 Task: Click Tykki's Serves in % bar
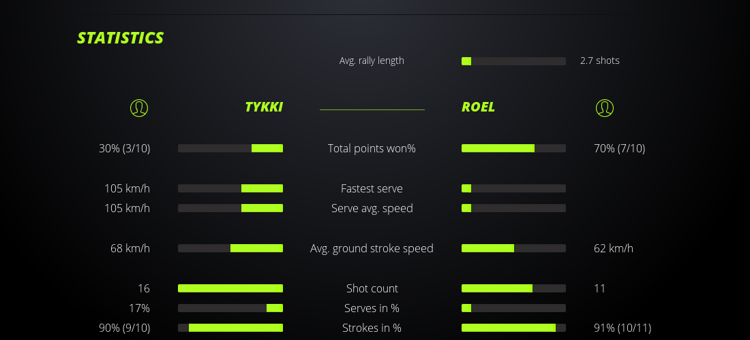[x=230, y=308]
